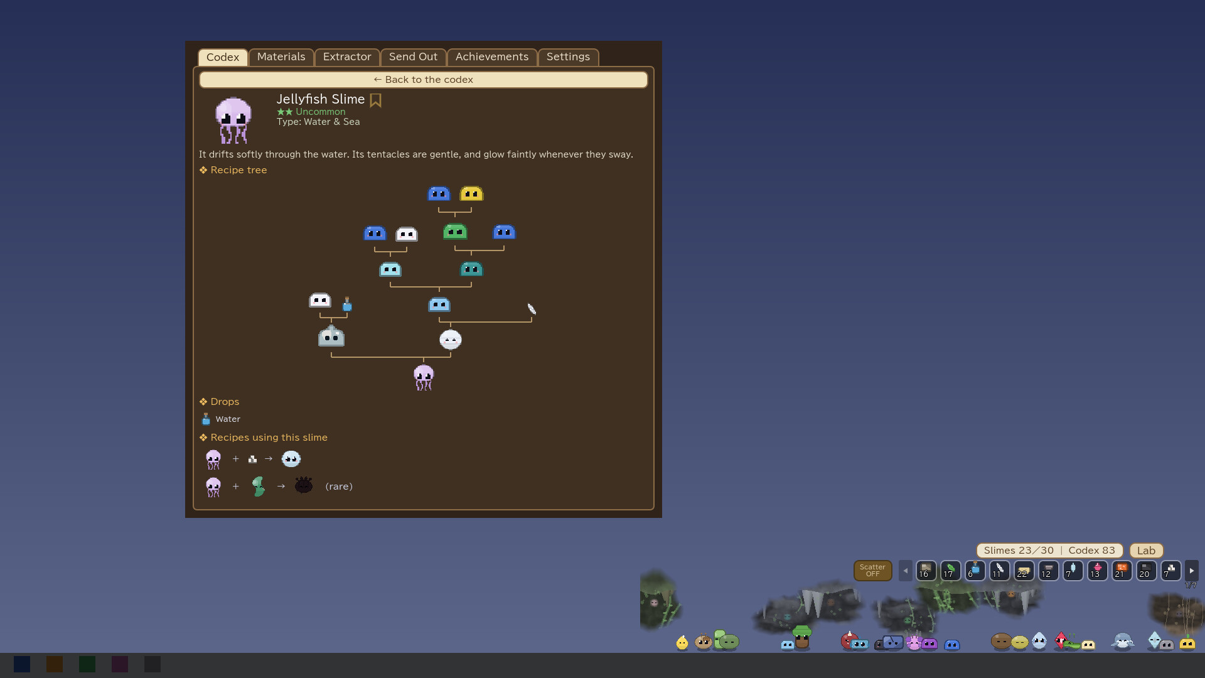
Task: Turn Scatter on with the OFF toggle
Action: coord(872,571)
